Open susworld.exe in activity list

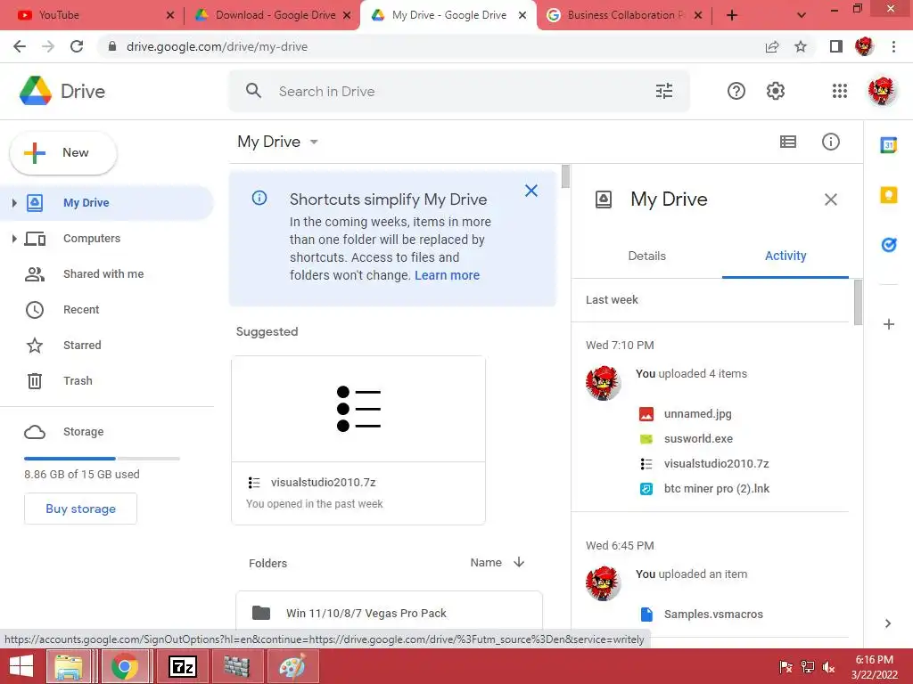(x=698, y=438)
